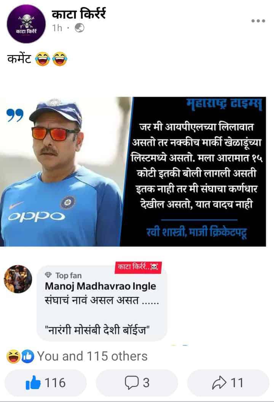274x402 pixels.
Task: Tap the share count 11
Action: (x=237, y=383)
